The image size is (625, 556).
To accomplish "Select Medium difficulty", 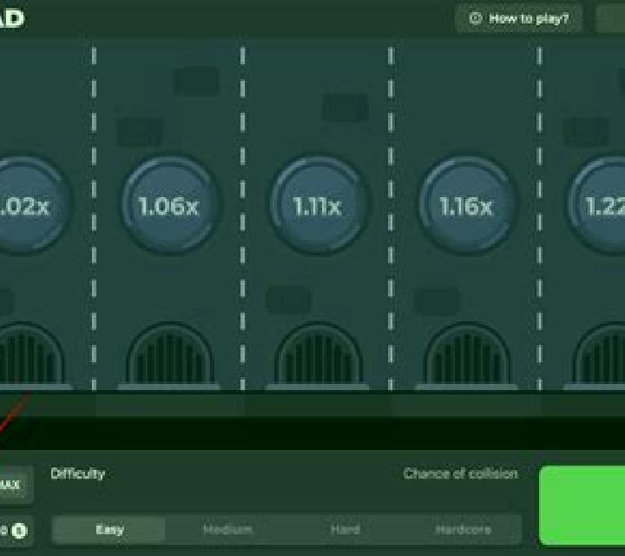I will pos(227,530).
